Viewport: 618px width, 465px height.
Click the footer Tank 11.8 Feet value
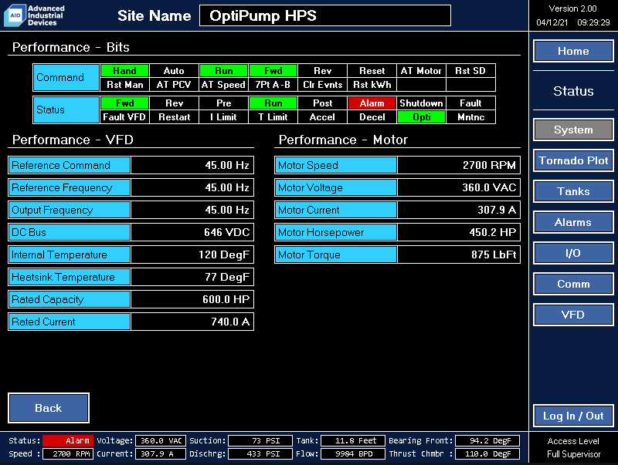pyautogui.click(x=353, y=440)
